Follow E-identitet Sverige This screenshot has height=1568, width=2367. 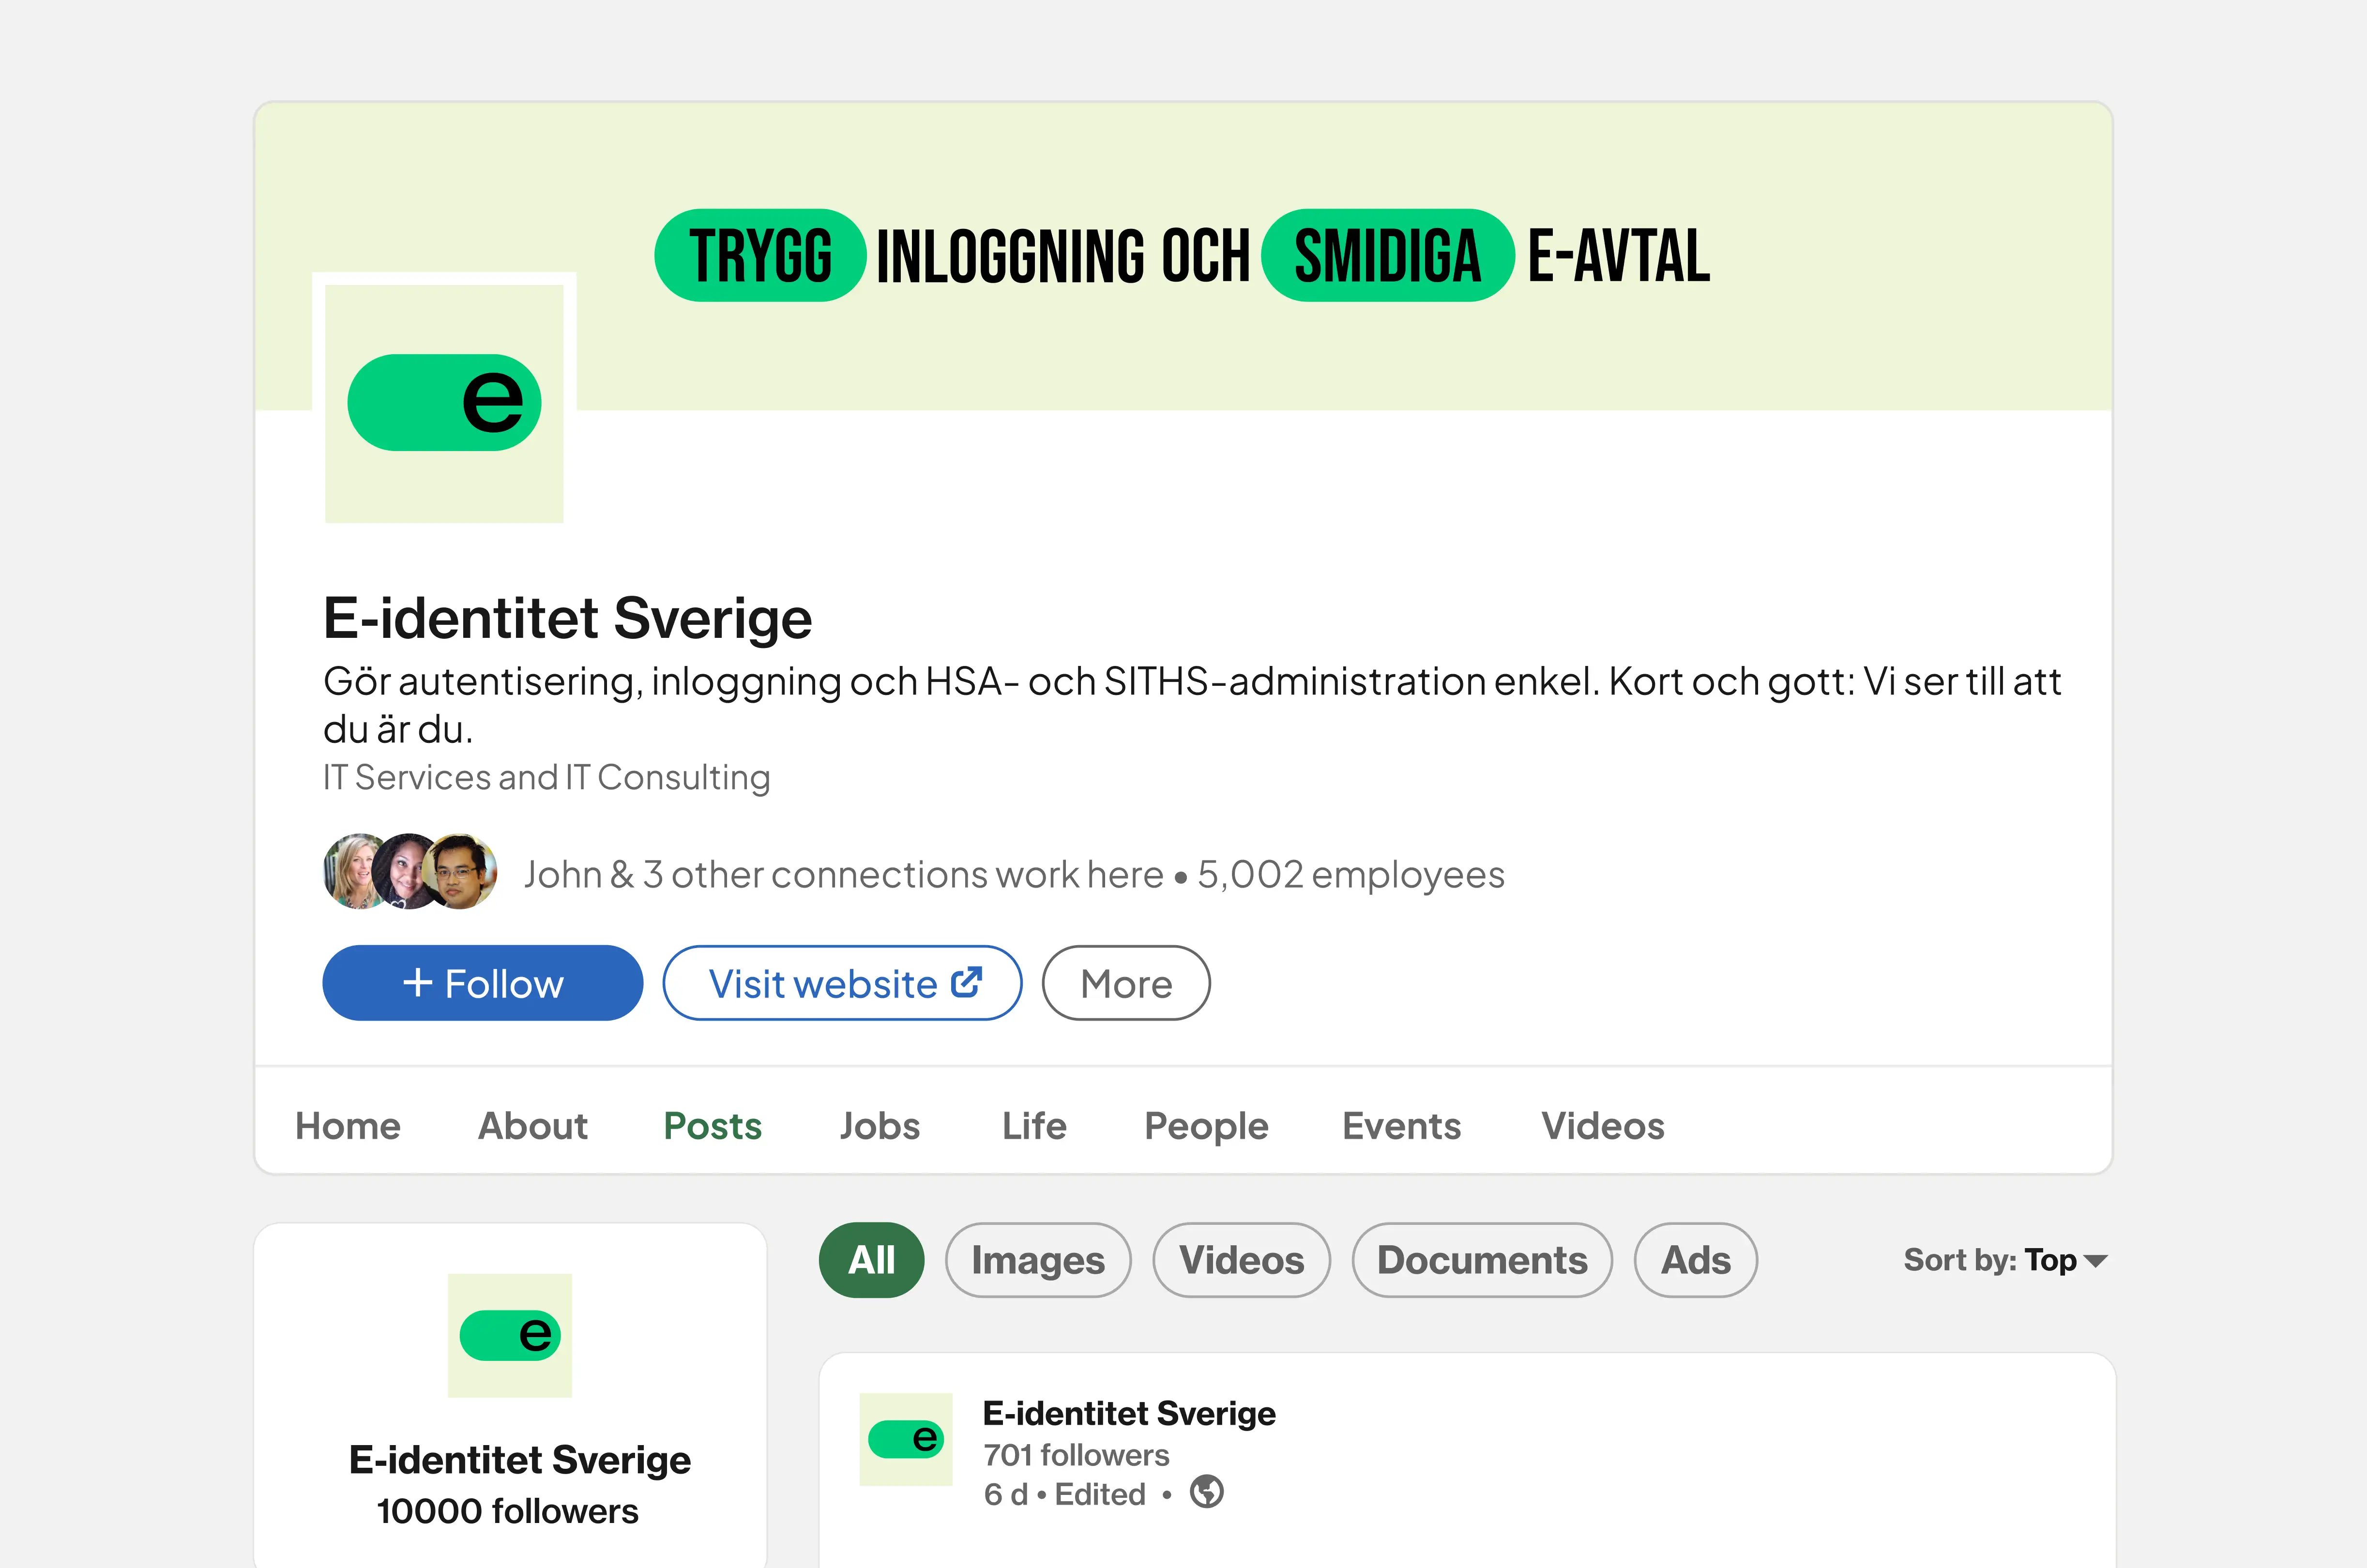point(482,984)
